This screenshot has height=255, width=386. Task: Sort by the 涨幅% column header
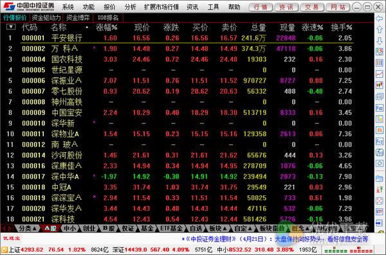pos(106,27)
